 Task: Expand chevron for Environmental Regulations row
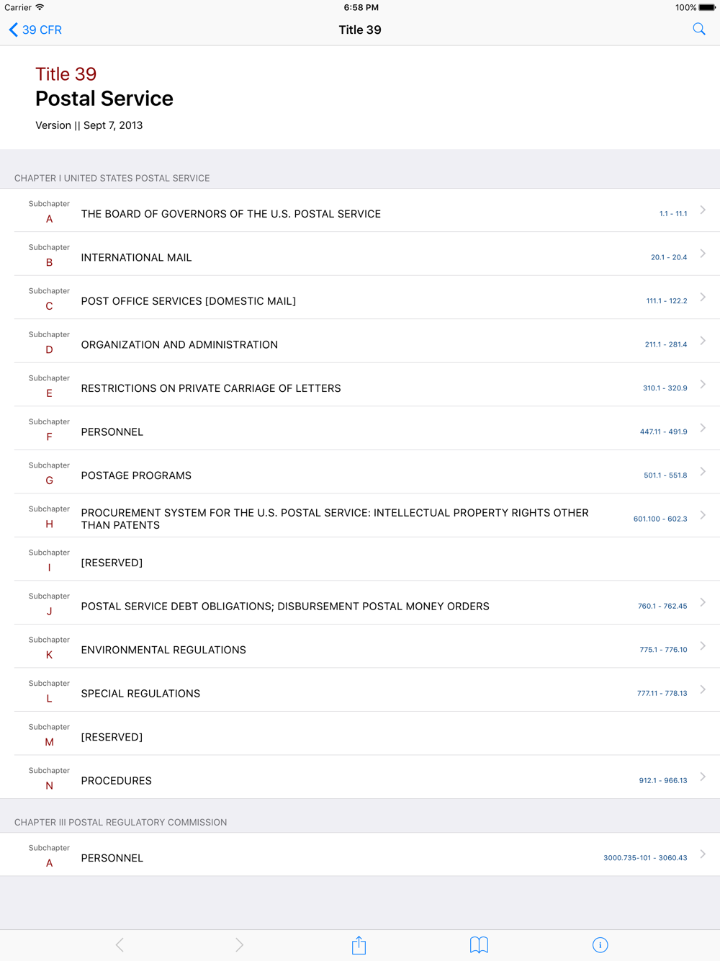[x=703, y=645]
